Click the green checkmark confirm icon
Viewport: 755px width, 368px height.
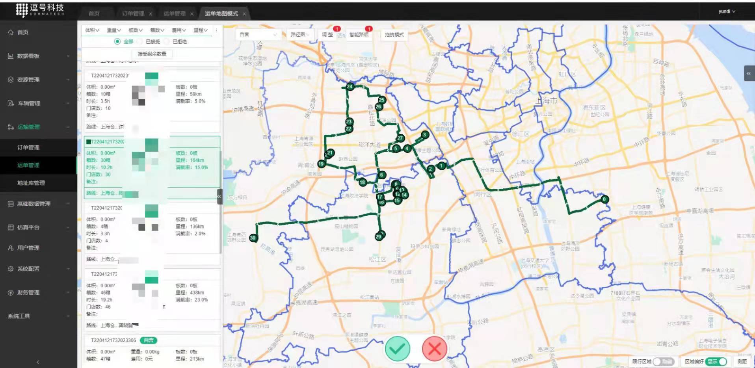tap(397, 348)
